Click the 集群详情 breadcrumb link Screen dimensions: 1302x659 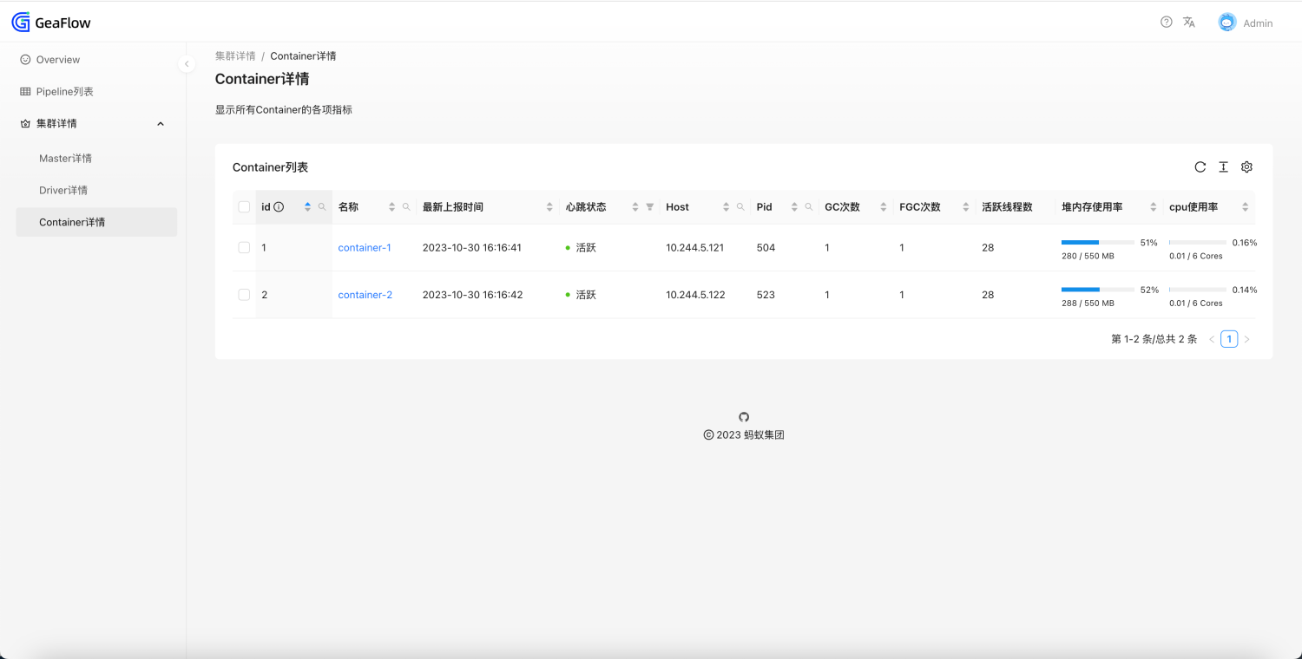[235, 56]
